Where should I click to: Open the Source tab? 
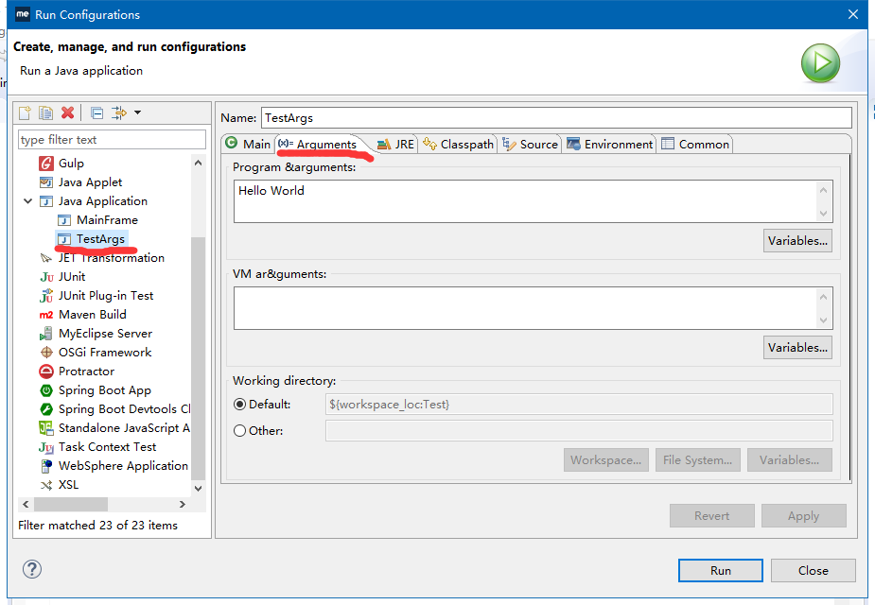[x=530, y=145]
